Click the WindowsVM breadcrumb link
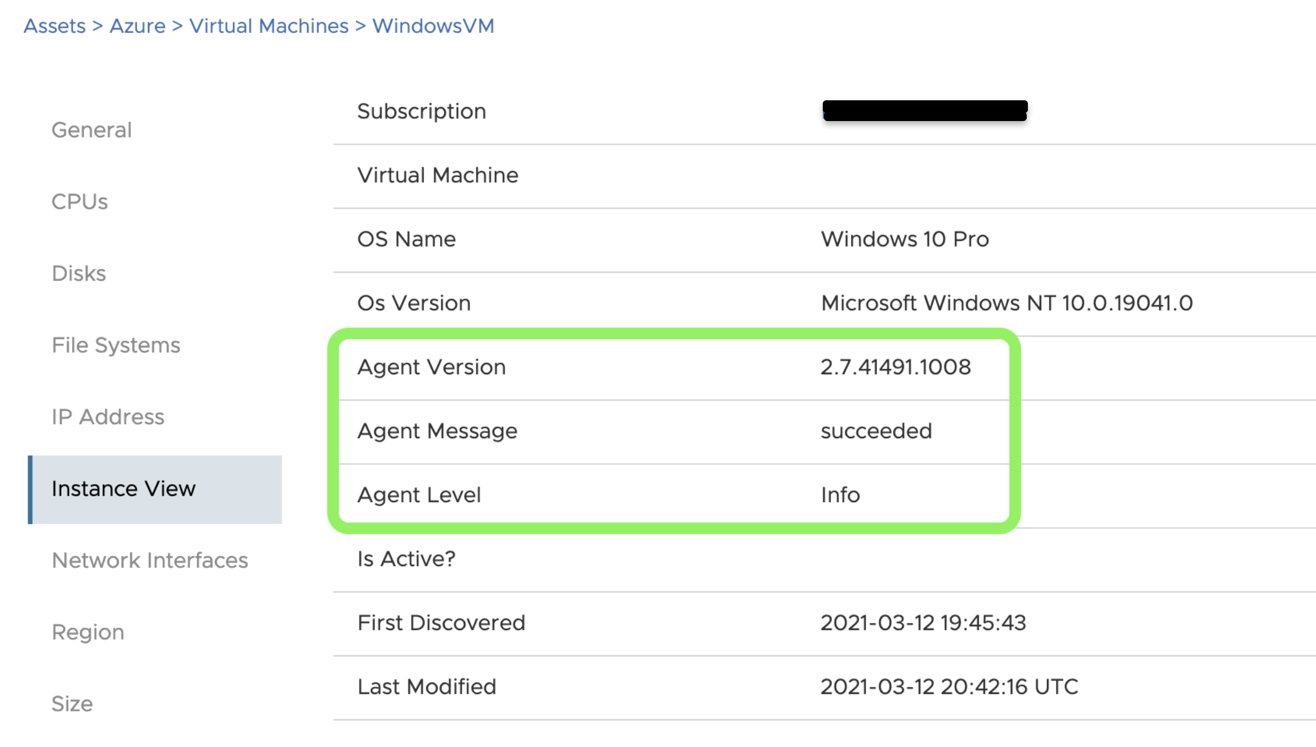This screenshot has height=747, width=1316. point(433,26)
